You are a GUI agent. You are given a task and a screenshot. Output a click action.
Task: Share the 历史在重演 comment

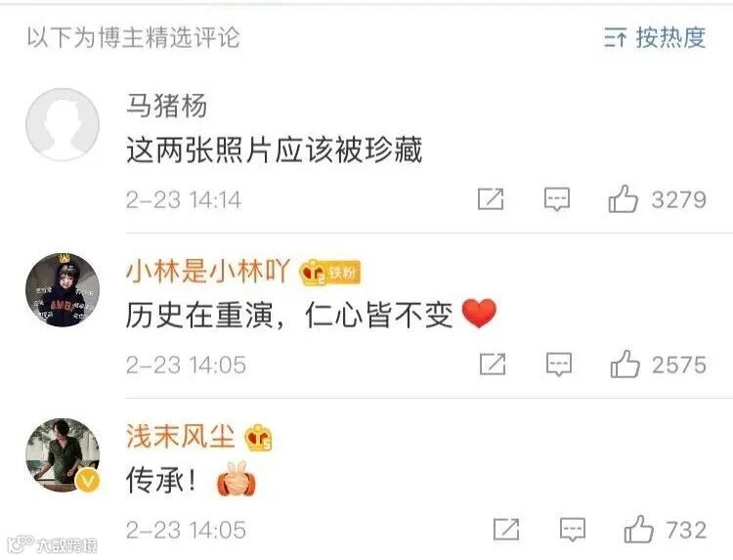tap(493, 365)
